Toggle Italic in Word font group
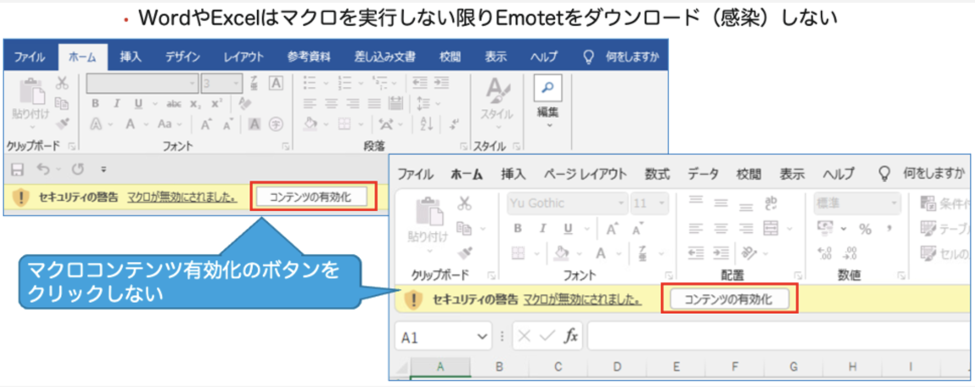This screenshot has width=975, height=387. (x=117, y=104)
